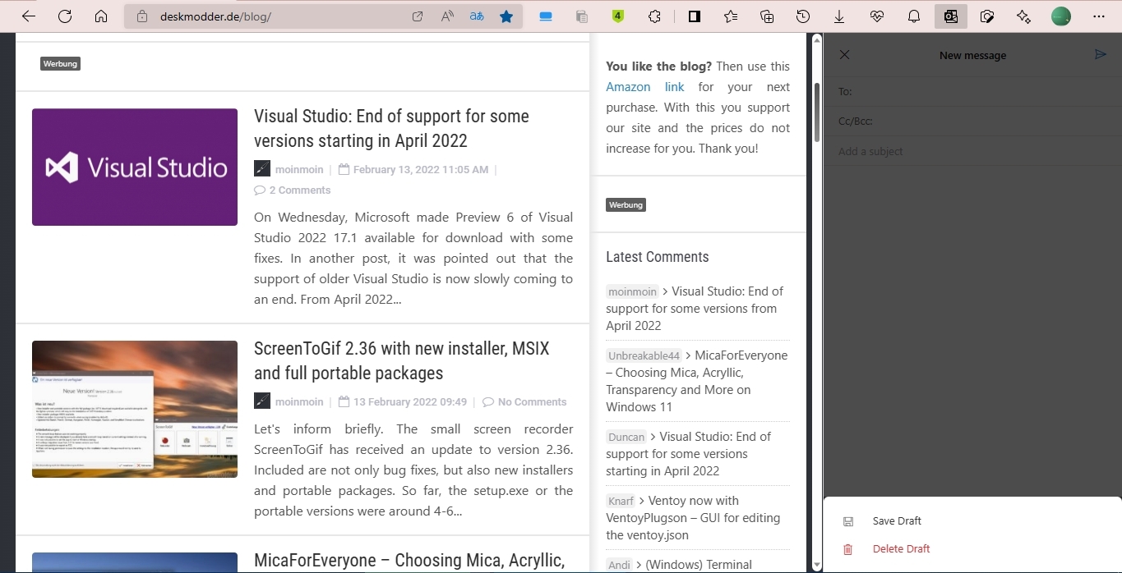Open MicaForEveryone article headline at bottom
Screen dimensions: 1122x573
point(409,561)
